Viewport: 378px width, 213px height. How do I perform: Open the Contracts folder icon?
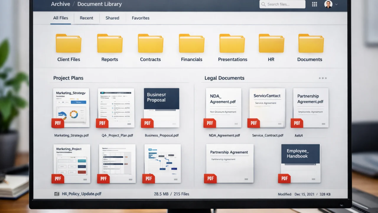click(x=150, y=43)
